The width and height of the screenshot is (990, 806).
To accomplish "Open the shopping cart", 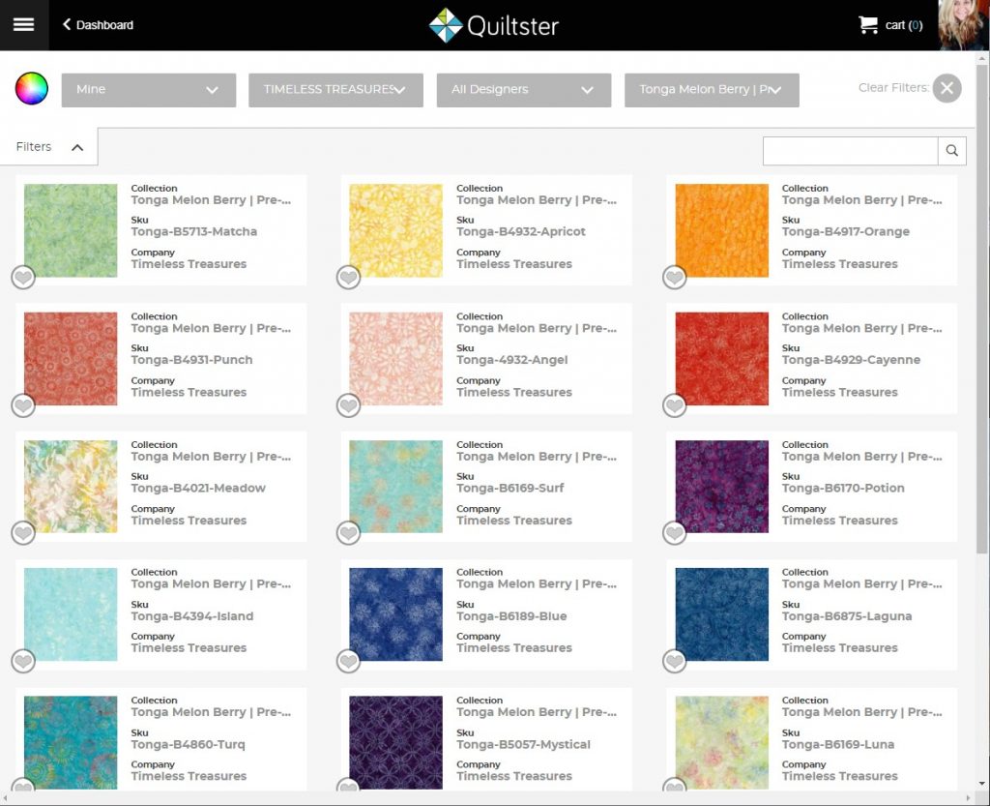I will [x=890, y=25].
